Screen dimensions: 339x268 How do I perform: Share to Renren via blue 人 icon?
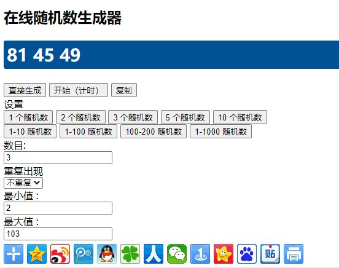pyautogui.click(x=154, y=254)
